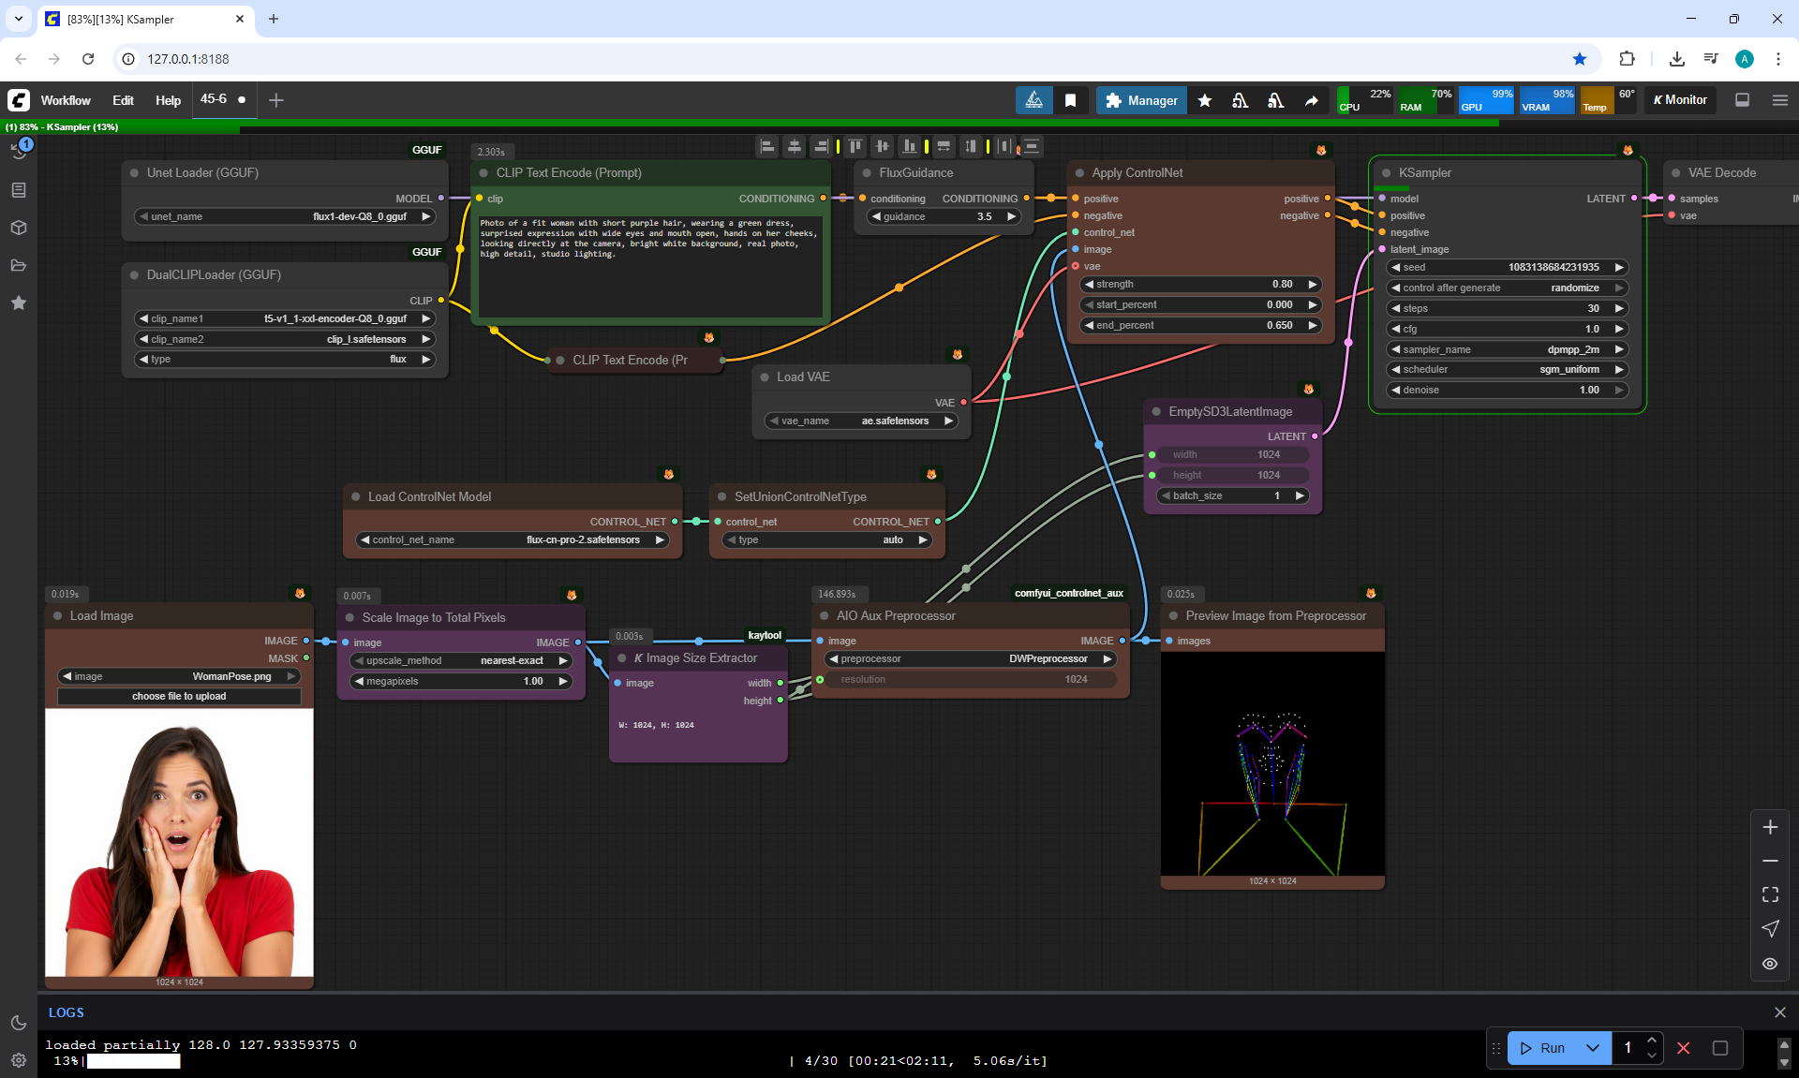This screenshot has width=1799, height=1078.
Task: Open unet_name combo flux1-dev-Q8_0.gguf
Action: (285, 216)
